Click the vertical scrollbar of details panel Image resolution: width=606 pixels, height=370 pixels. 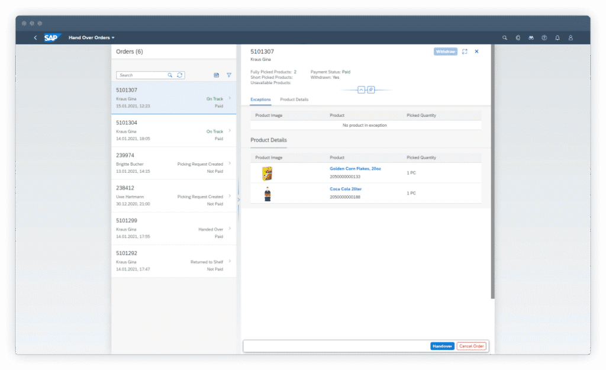493,171
